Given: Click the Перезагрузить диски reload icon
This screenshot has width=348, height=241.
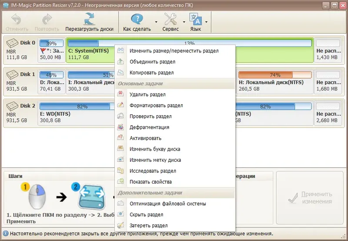Looking at the screenshot, I should point(90,19).
